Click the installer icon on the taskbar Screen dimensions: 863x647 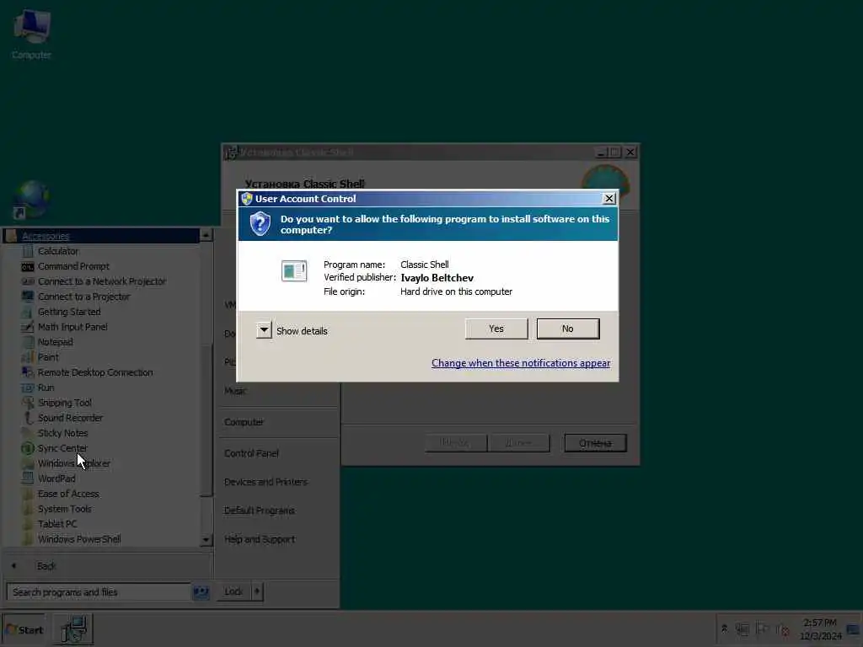(73, 628)
